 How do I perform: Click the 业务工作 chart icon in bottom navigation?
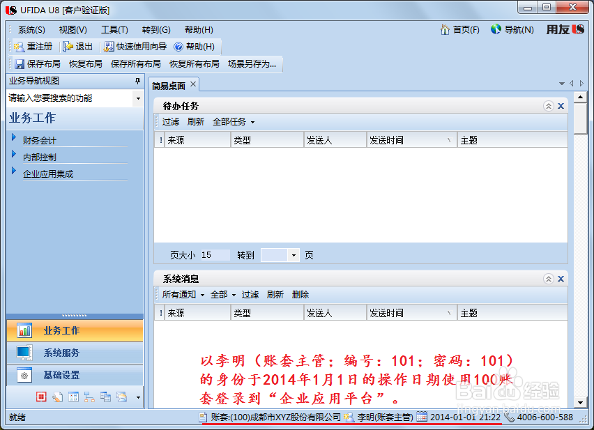24,330
